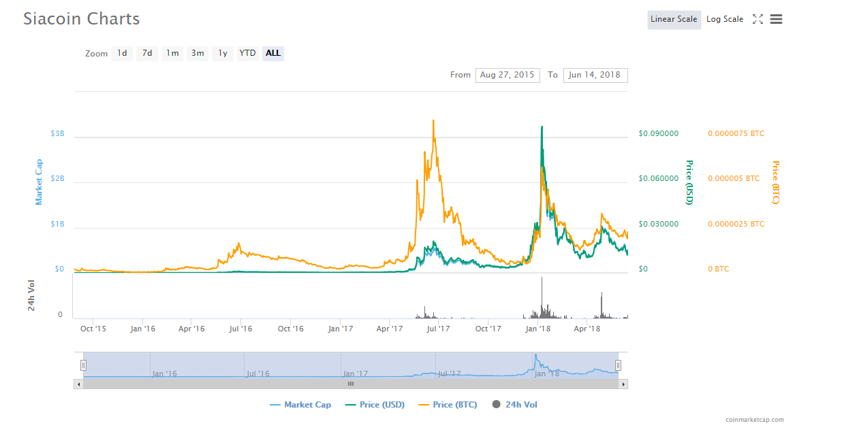Set zoom to 1d

tap(122, 53)
